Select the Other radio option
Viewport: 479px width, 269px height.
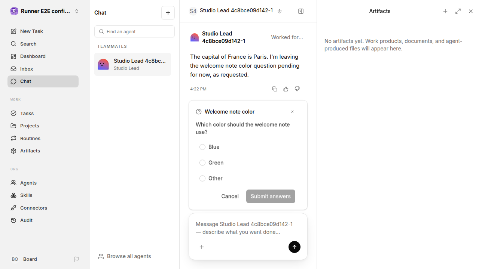pyautogui.click(x=202, y=179)
